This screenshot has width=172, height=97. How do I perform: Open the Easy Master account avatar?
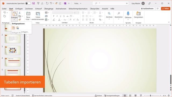[x=143, y=4]
